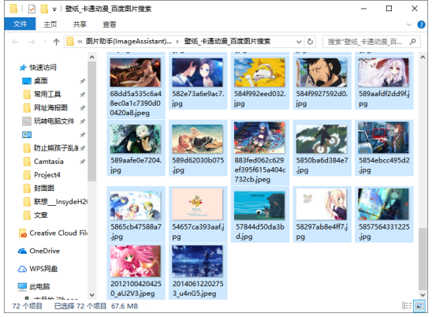Click the new folder icon in title bar
Screen dimensions: 432x317
pos(44,9)
